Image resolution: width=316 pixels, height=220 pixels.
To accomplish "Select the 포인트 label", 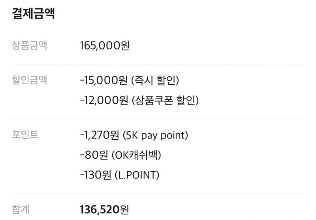I will [x=25, y=135].
